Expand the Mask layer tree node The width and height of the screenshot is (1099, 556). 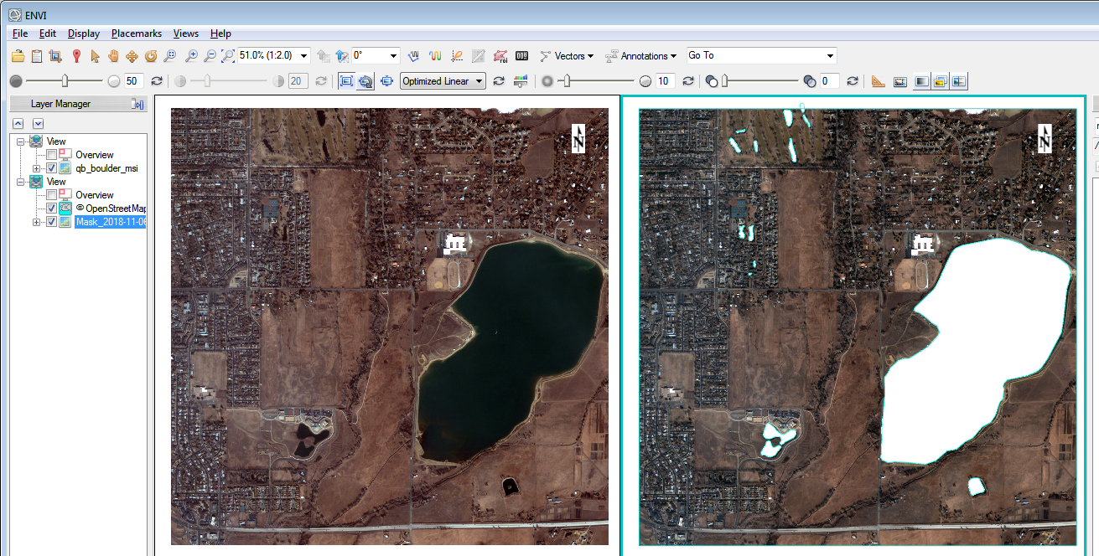pos(36,222)
